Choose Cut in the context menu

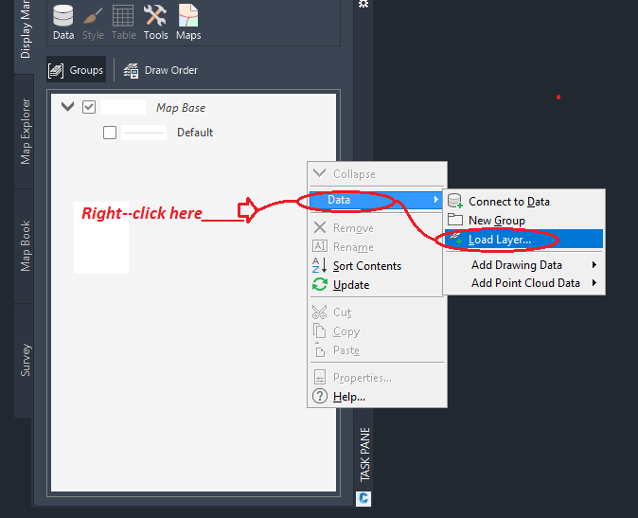tap(377, 313)
